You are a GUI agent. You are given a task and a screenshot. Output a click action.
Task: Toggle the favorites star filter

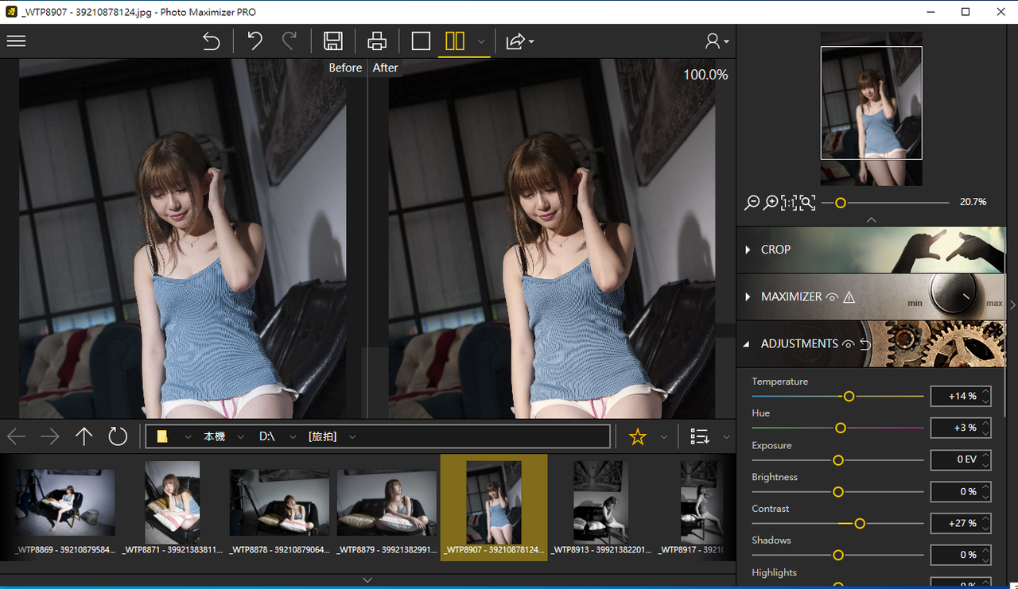click(x=638, y=436)
